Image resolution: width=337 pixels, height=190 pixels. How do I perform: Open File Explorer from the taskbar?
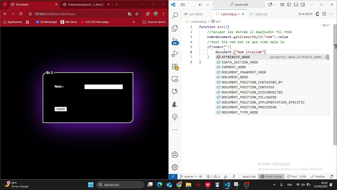tap(189, 185)
